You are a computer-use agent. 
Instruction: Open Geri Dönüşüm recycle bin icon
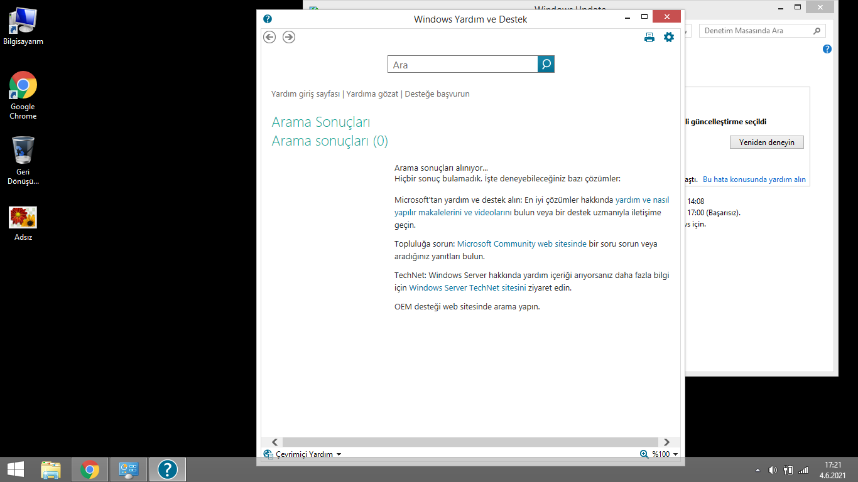[23, 161]
